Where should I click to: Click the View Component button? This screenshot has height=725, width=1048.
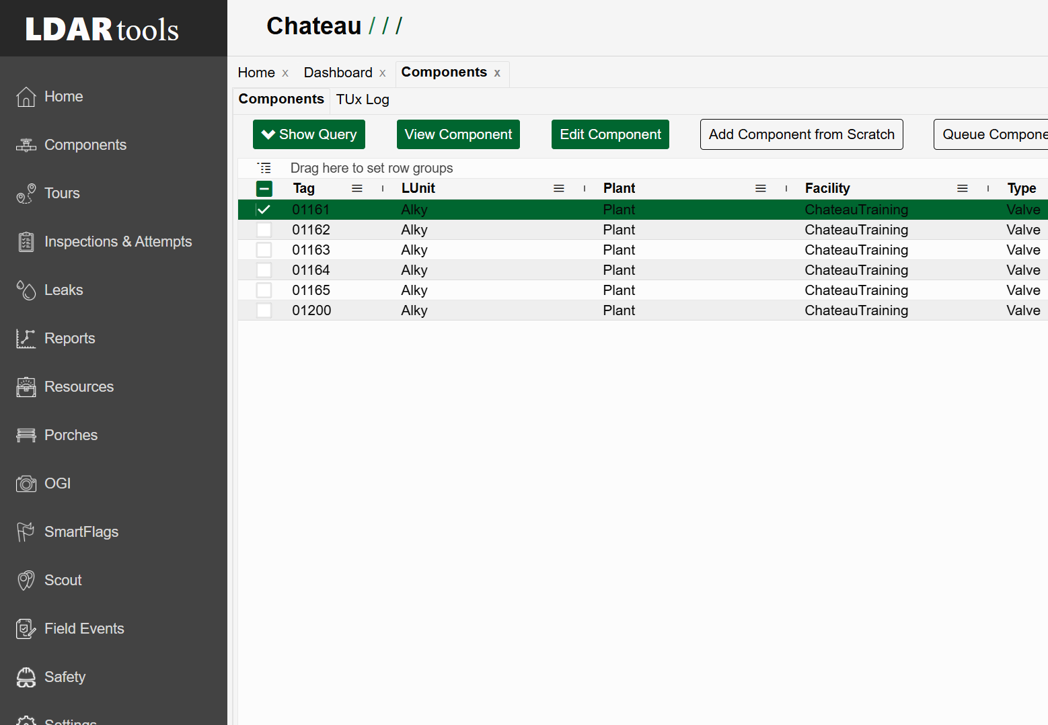(458, 134)
